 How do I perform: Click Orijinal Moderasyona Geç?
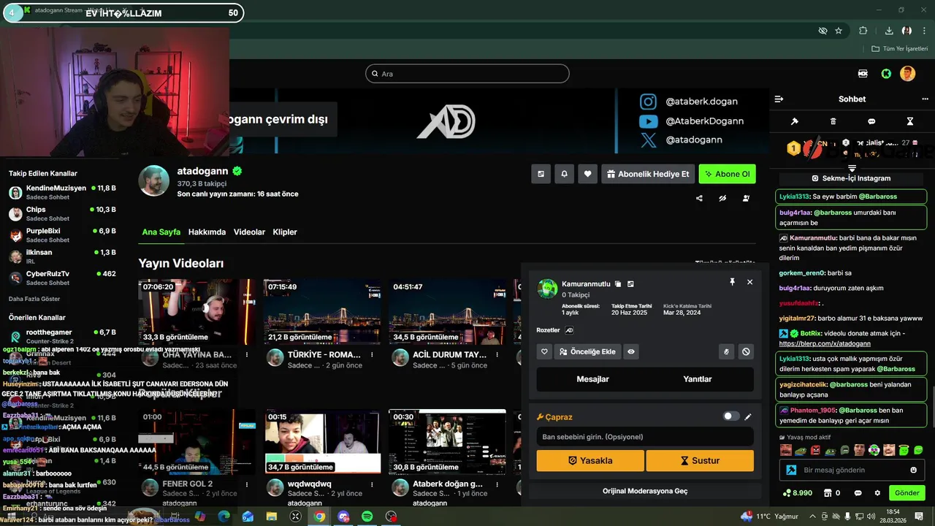pos(645,491)
